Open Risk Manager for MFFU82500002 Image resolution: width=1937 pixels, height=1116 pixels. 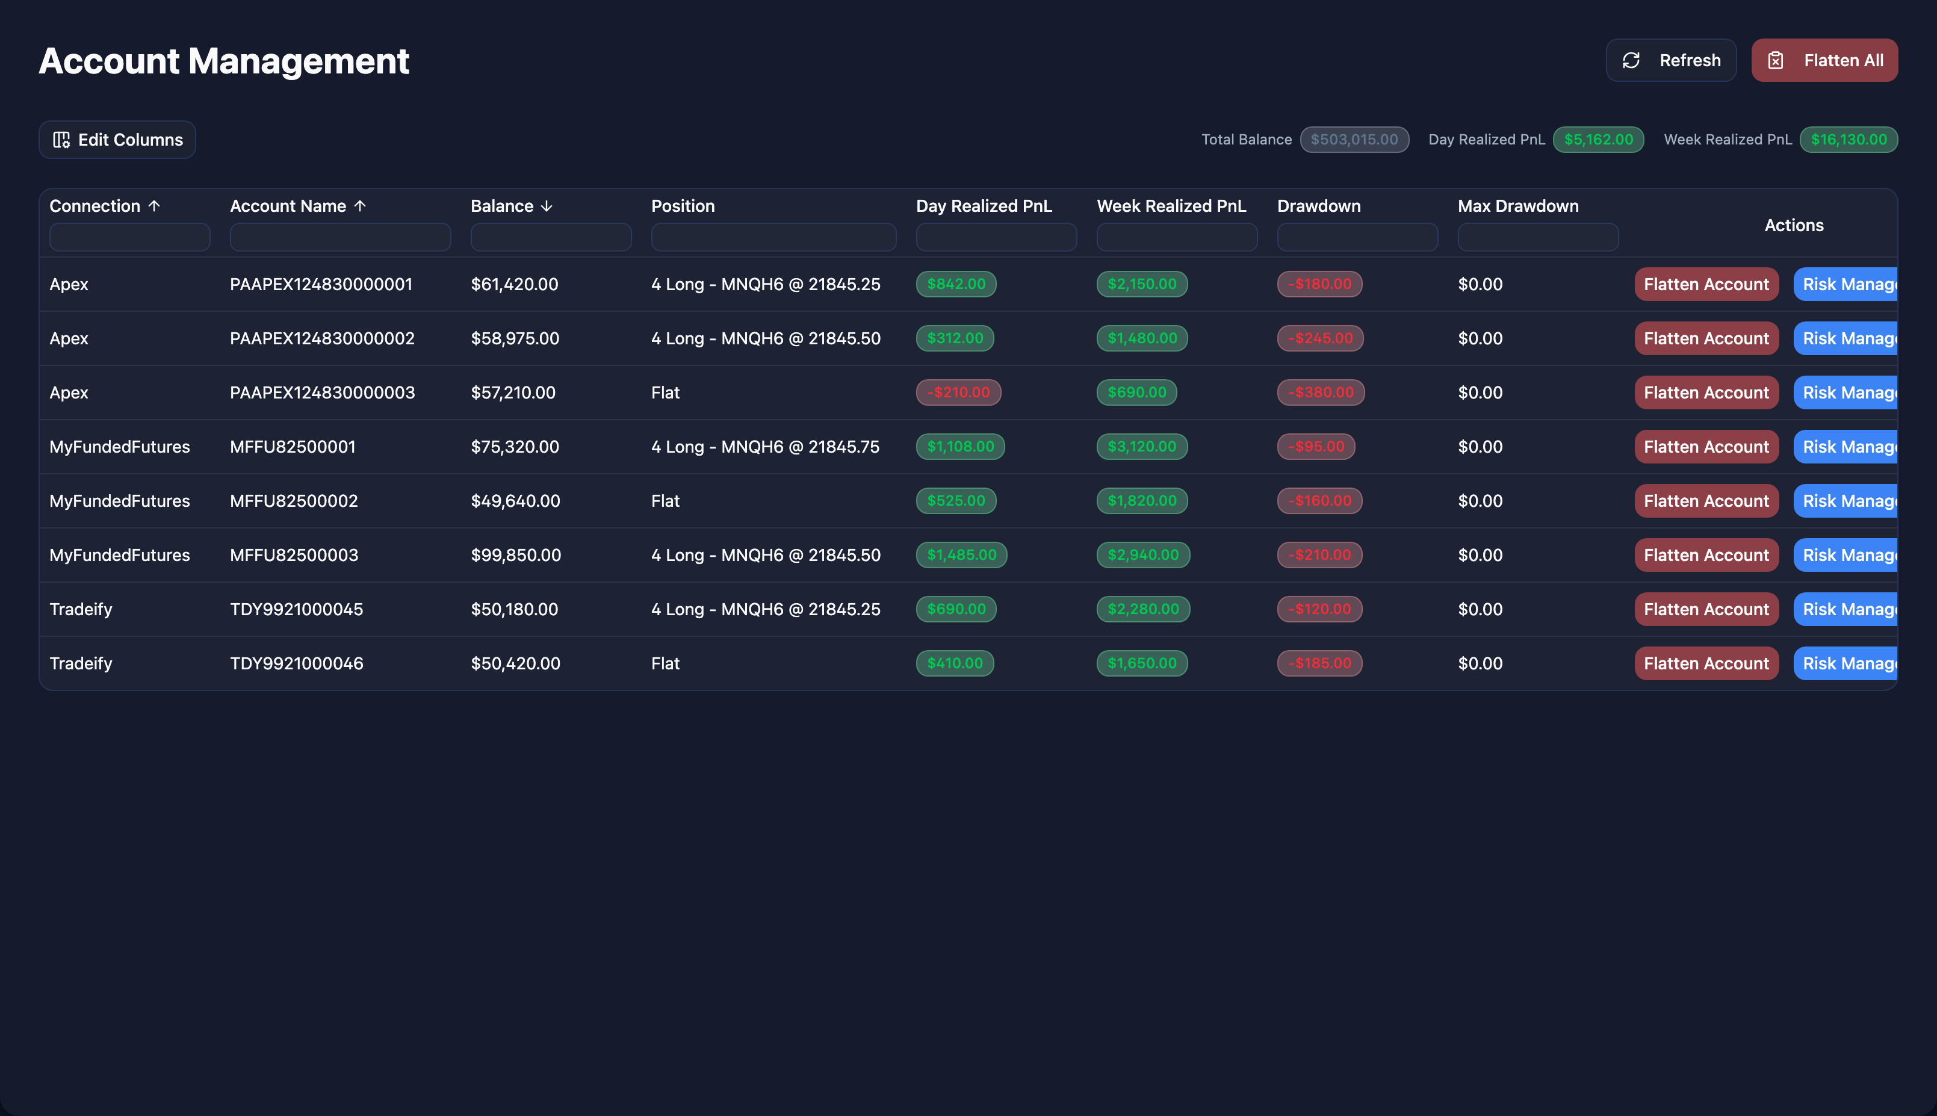(1845, 501)
